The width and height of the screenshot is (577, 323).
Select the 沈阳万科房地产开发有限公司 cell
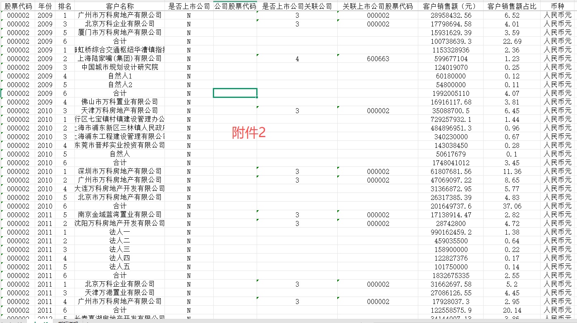(x=120, y=223)
